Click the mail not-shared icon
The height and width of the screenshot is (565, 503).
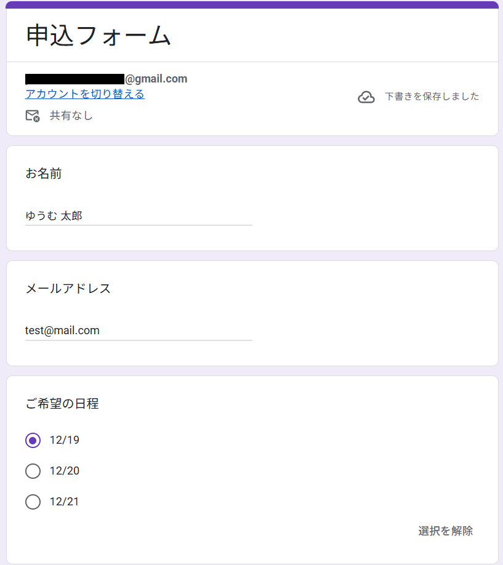(33, 116)
